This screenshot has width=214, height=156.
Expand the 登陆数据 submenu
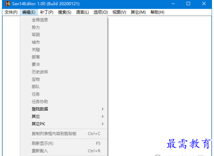tap(64, 109)
